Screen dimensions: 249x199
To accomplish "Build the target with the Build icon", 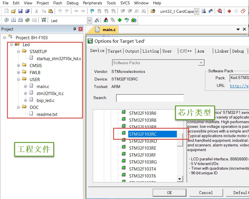I will click(x=13, y=20).
